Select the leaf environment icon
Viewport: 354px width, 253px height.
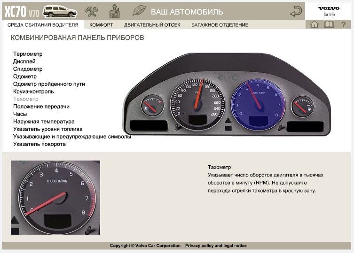tap(139, 11)
